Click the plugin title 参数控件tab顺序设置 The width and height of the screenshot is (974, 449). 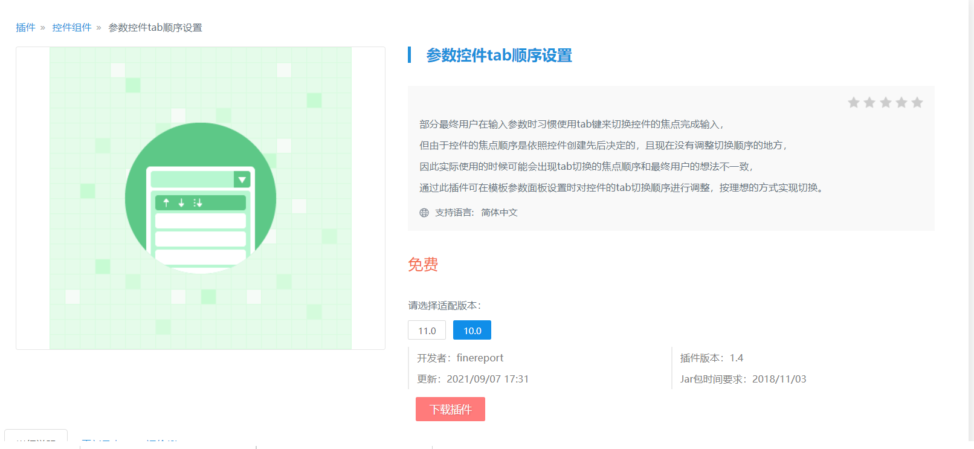[499, 56]
